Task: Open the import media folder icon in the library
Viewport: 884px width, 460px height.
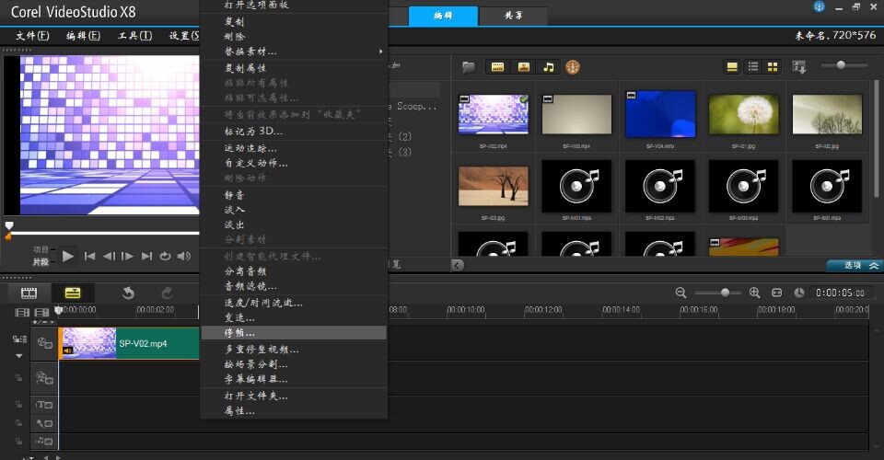Action: pyautogui.click(x=469, y=67)
